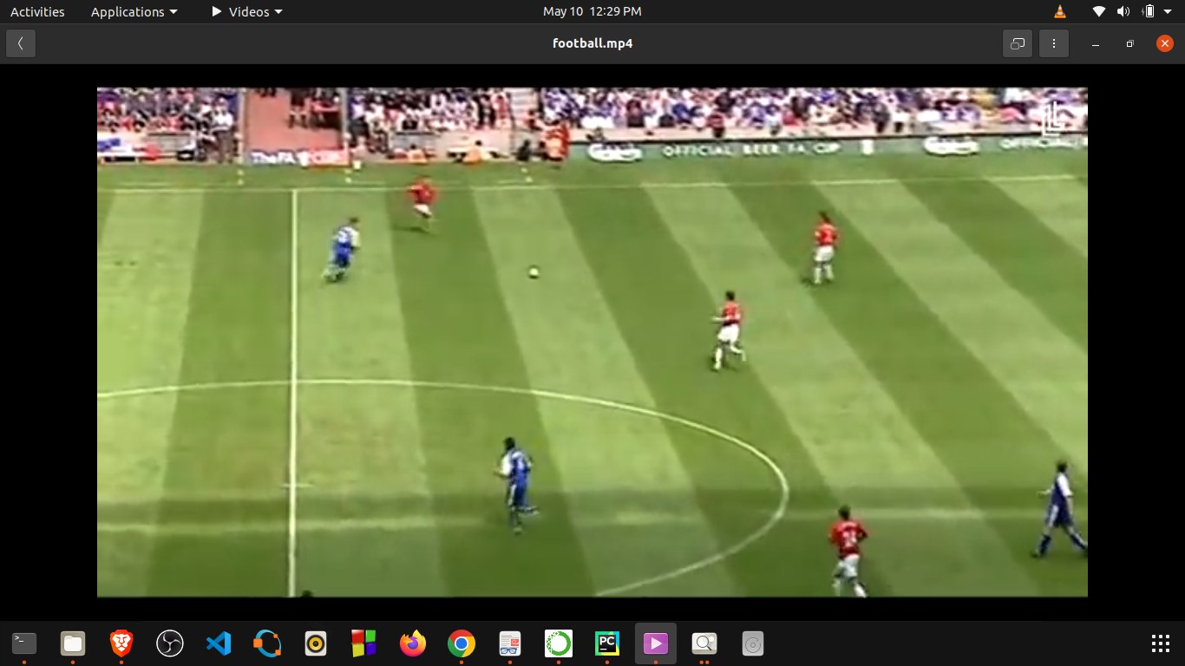This screenshot has width=1185, height=666.
Task: Click the network icon in the system tray
Action: pyautogui.click(x=1098, y=11)
